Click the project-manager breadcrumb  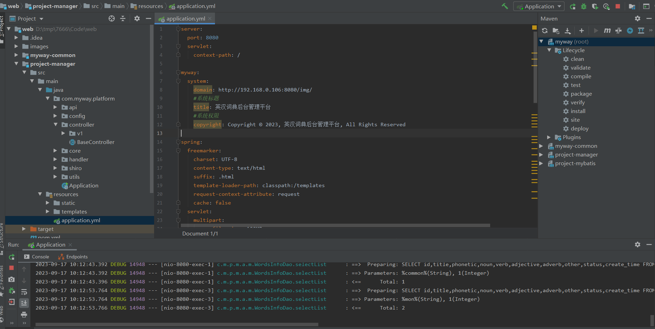click(x=52, y=6)
